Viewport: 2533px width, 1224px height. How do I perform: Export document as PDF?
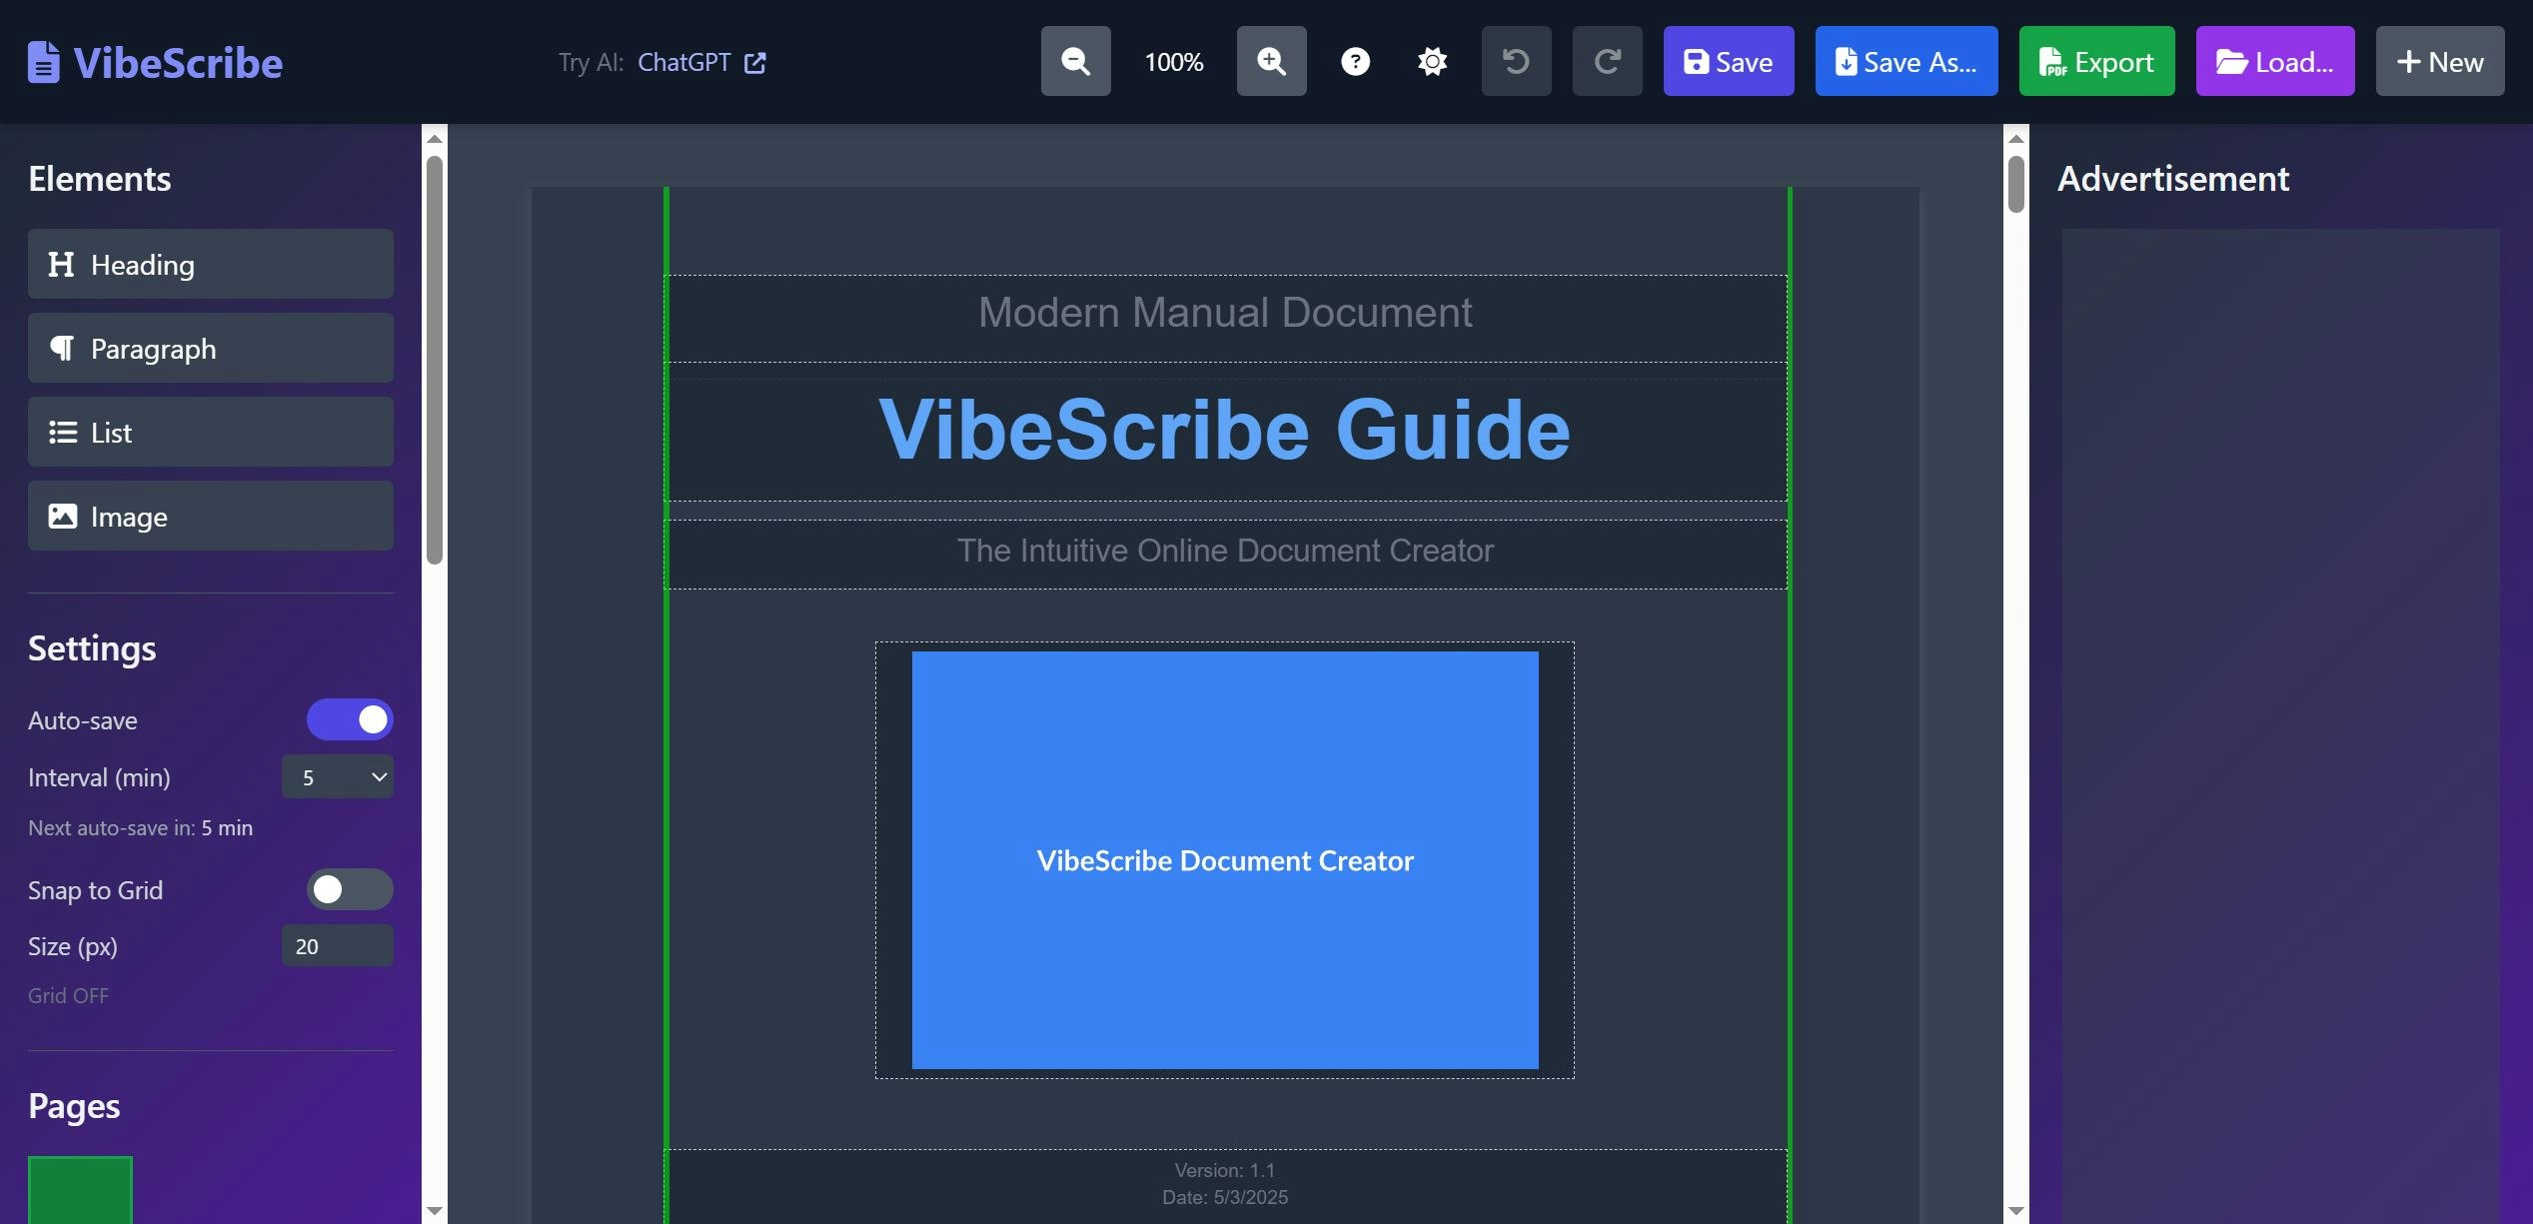point(2096,62)
